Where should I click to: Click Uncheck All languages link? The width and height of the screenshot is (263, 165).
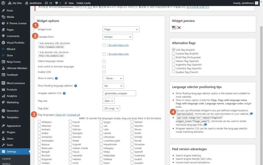73,115
